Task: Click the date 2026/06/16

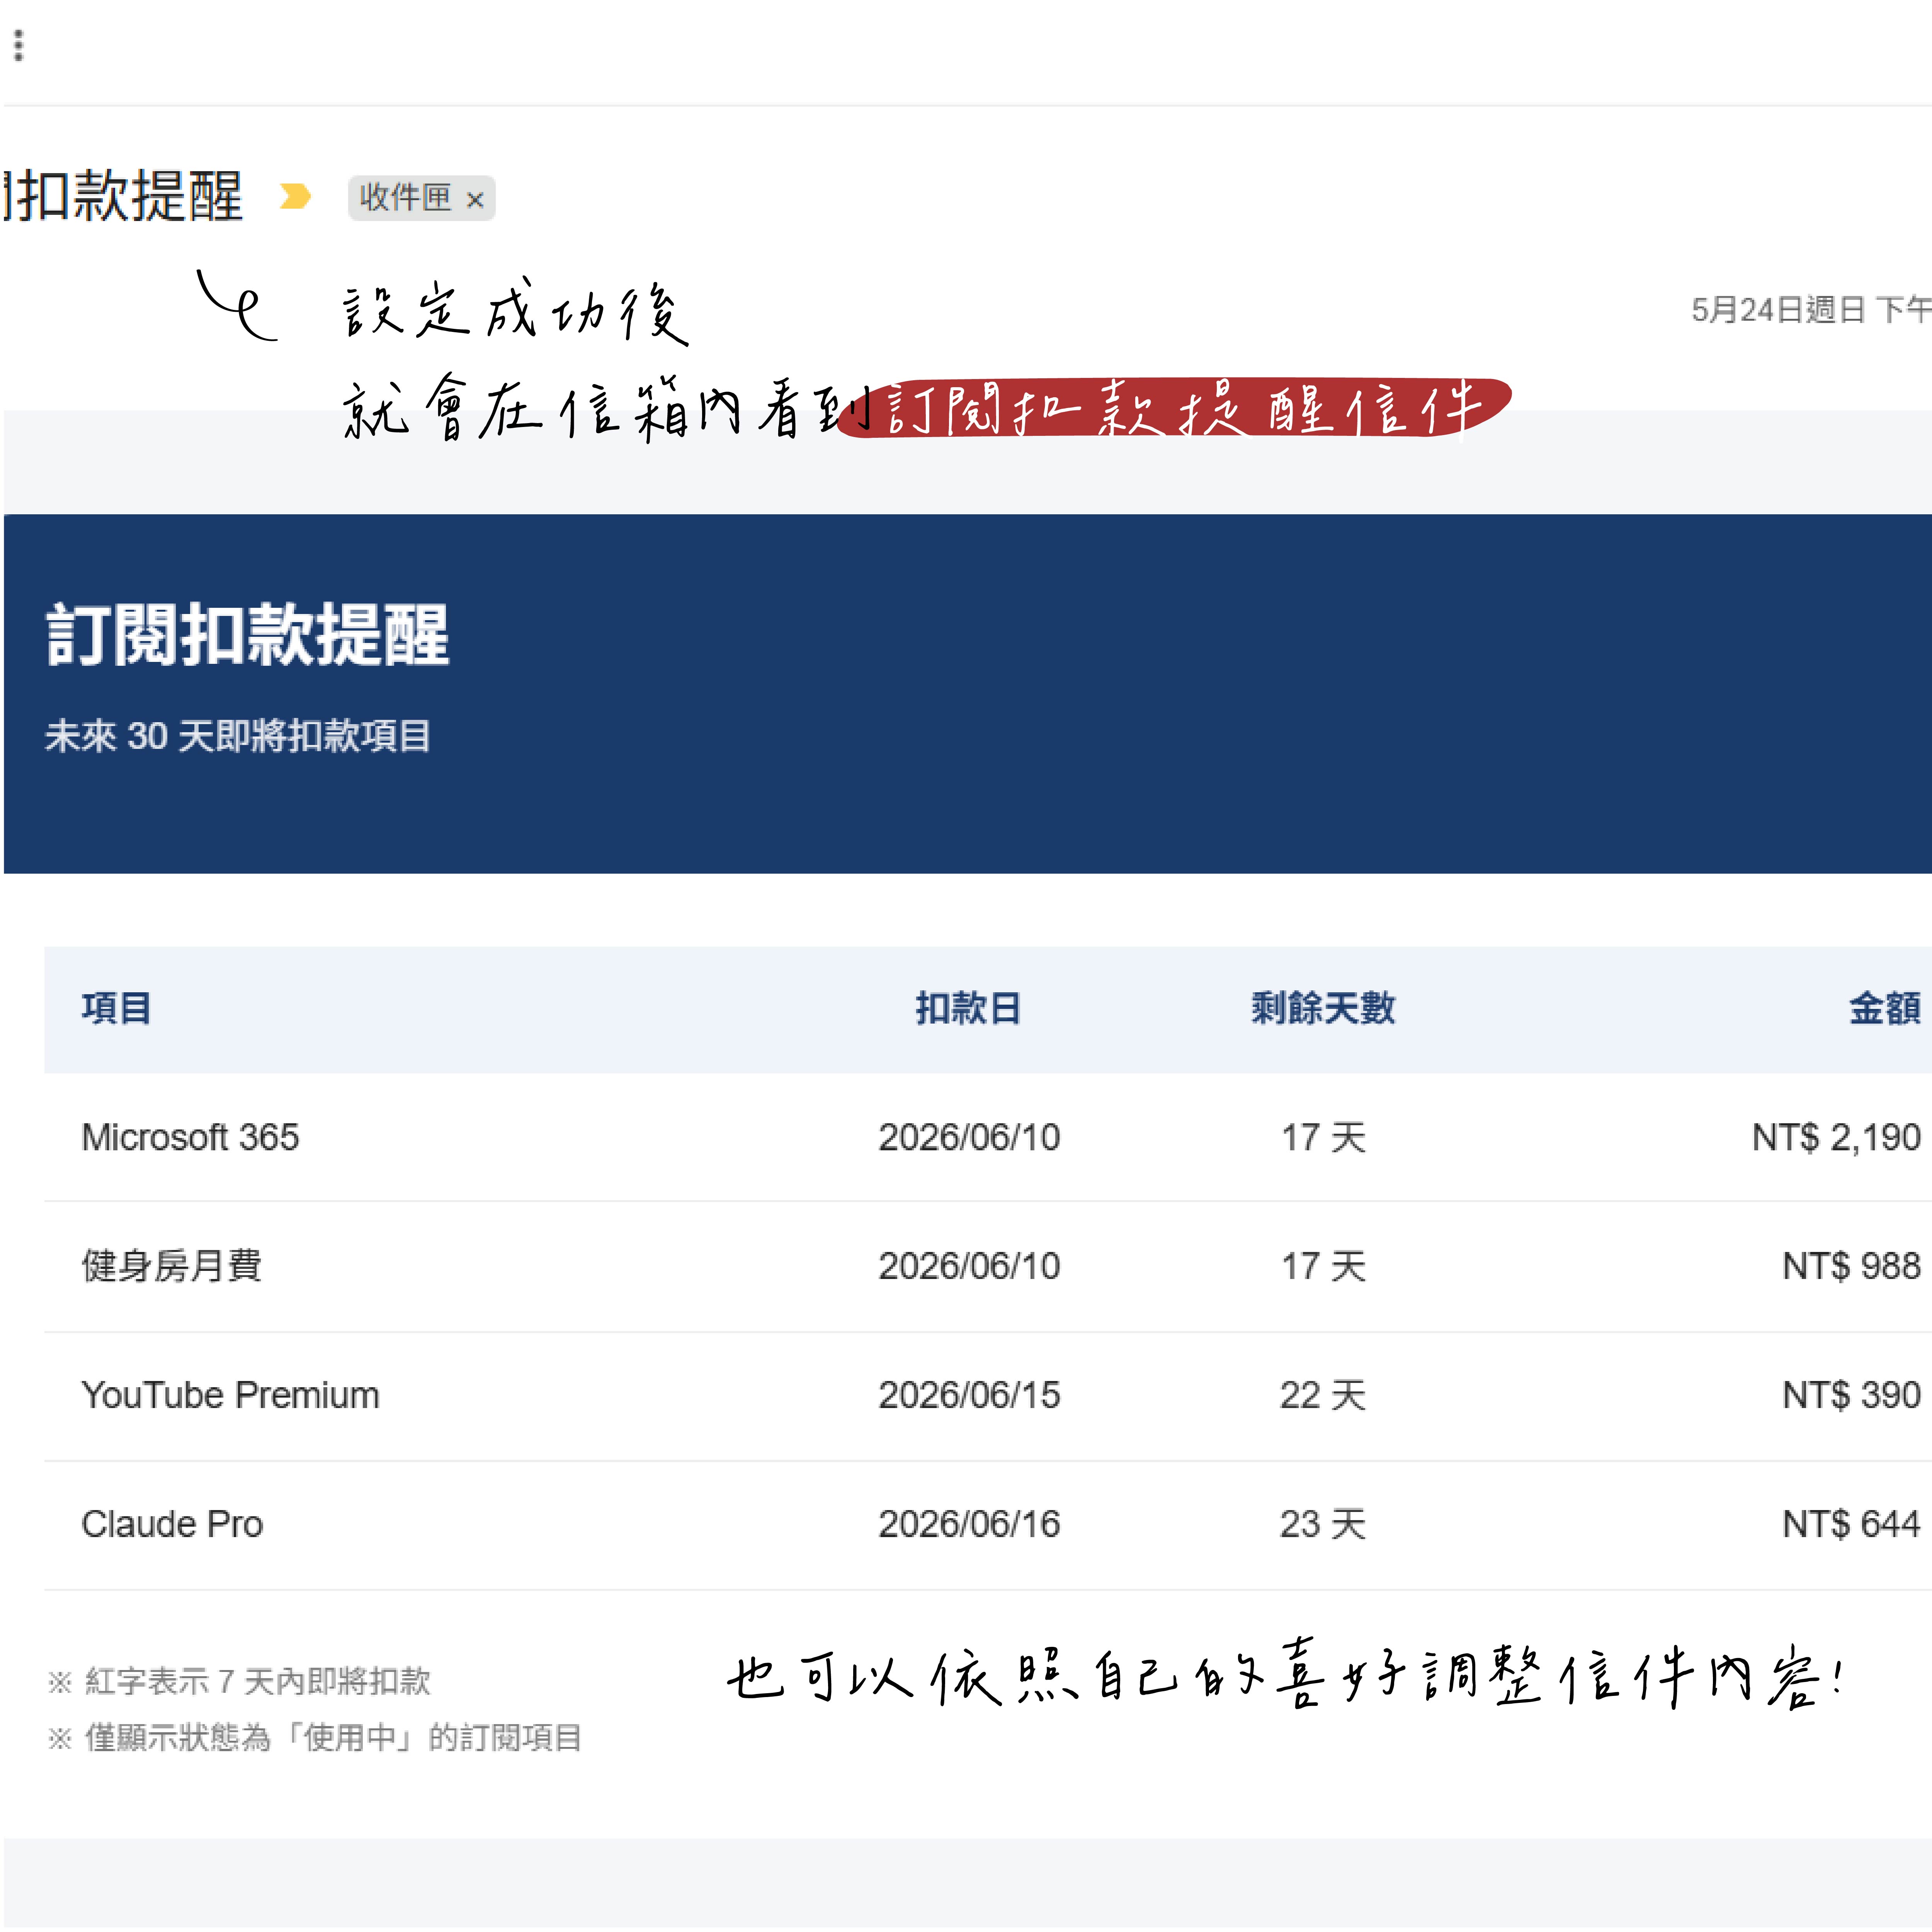Action: click(x=969, y=1524)
